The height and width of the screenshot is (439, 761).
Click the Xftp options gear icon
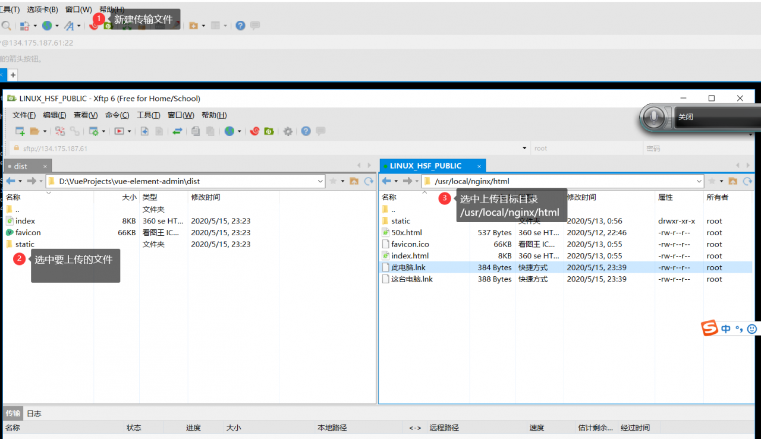288,131
